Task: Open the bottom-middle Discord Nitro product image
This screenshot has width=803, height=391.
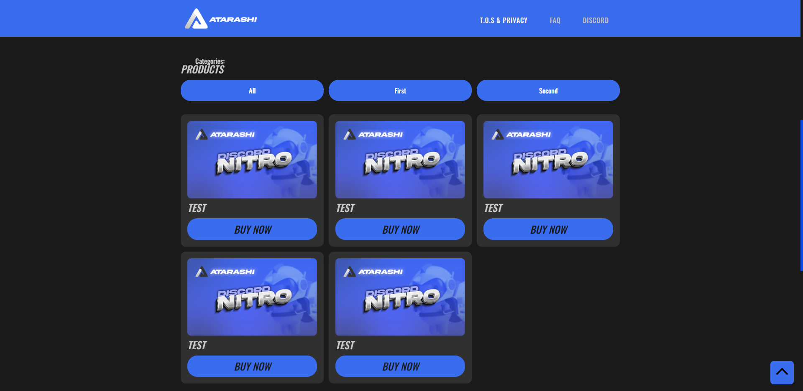Action: [400, 297]
